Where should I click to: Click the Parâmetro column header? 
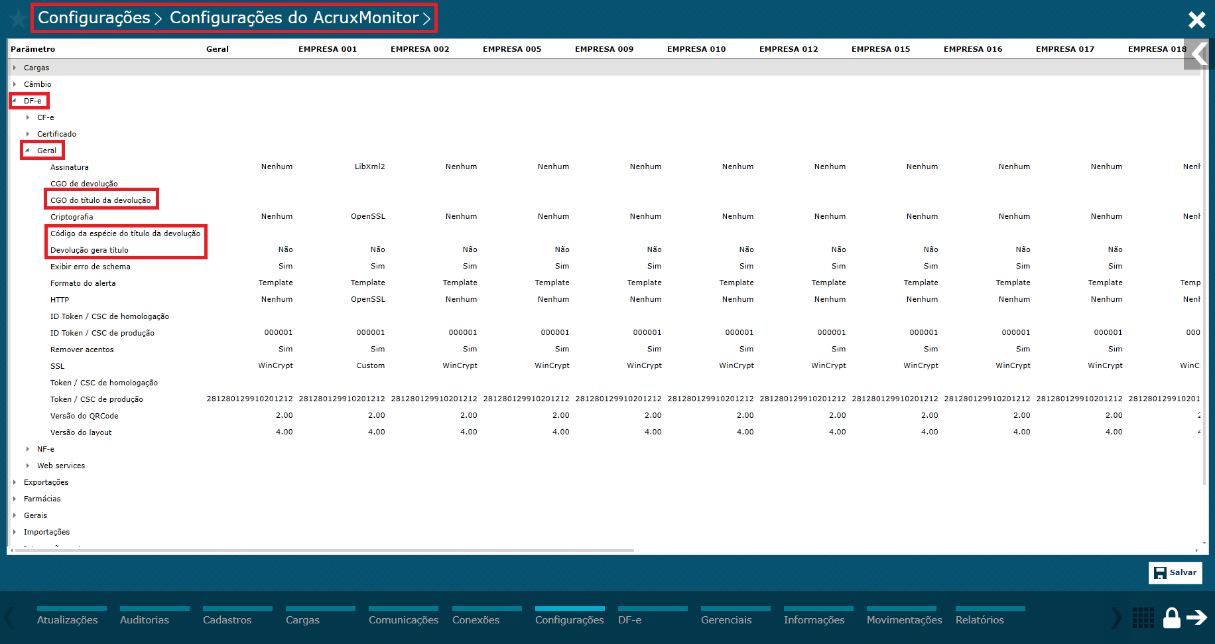point(33,49)
